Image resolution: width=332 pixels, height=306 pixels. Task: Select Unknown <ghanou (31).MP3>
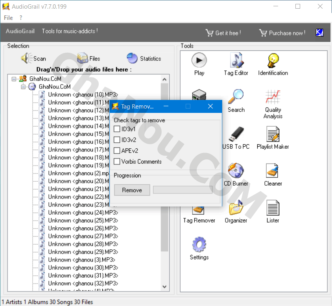[83, 275]
